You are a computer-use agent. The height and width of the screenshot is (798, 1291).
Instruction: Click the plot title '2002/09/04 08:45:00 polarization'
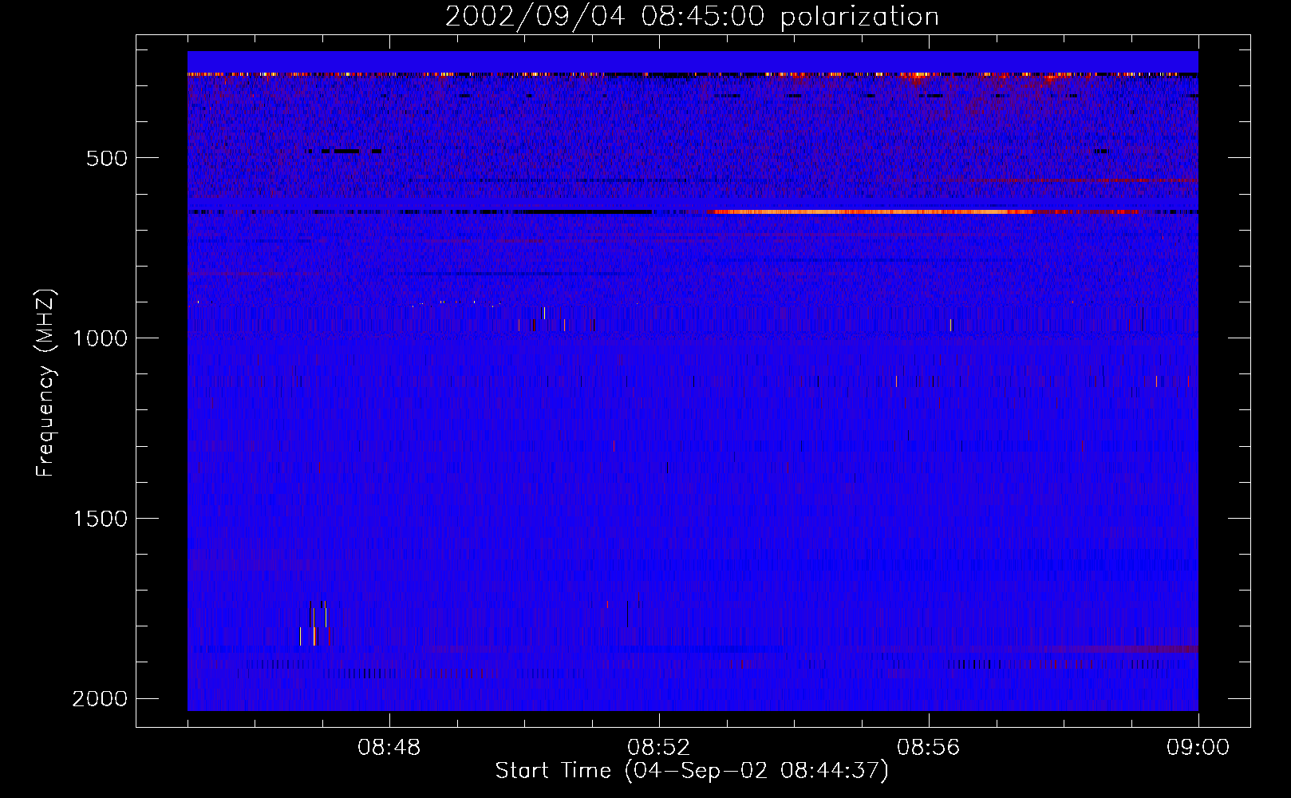692,17
